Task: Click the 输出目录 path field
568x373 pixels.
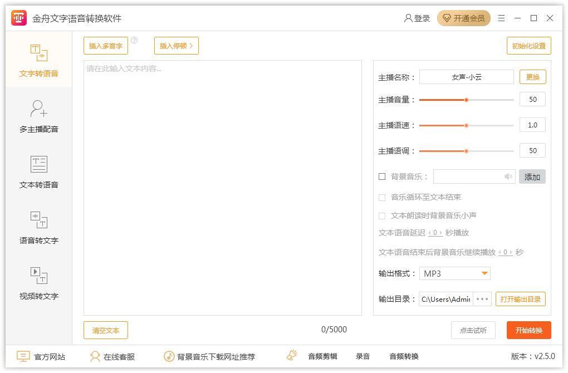Action: point(446,299)
